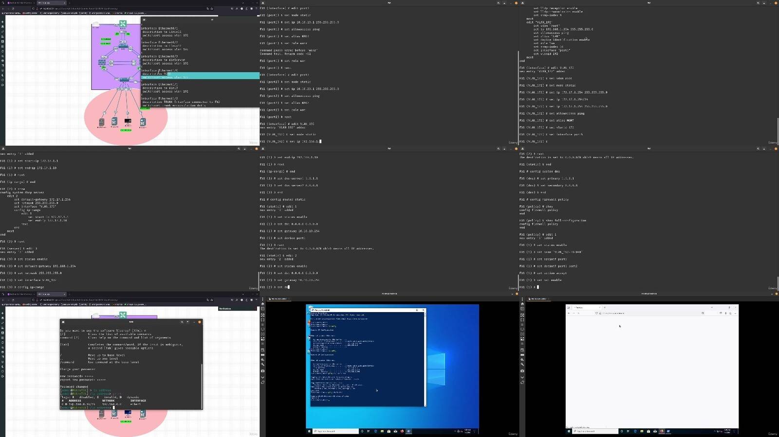Click Firefox address bar in bottom-right VM
779x437 pixels.
coord(650,313)
